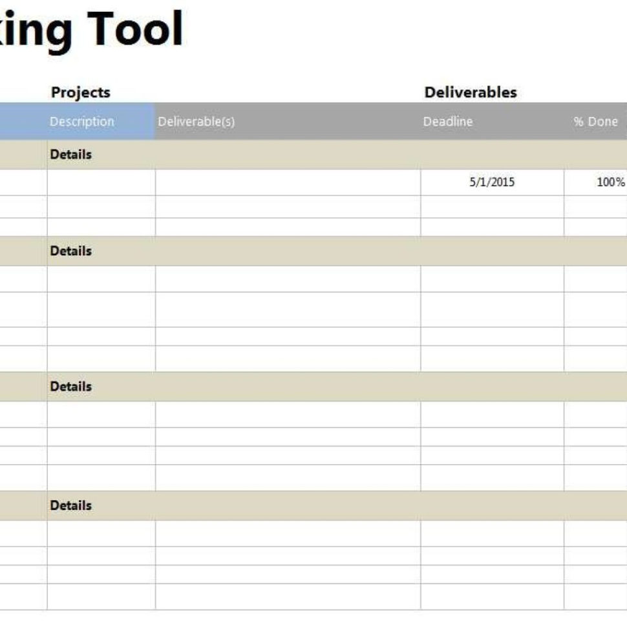The height and width of the screenshot is (627, 627).
Task: Click the first Details section row
Action: coord(70,154)
